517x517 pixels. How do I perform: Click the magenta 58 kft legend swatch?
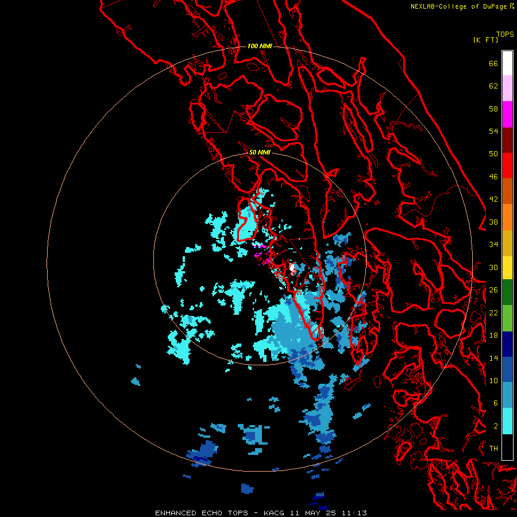point(507,114)
